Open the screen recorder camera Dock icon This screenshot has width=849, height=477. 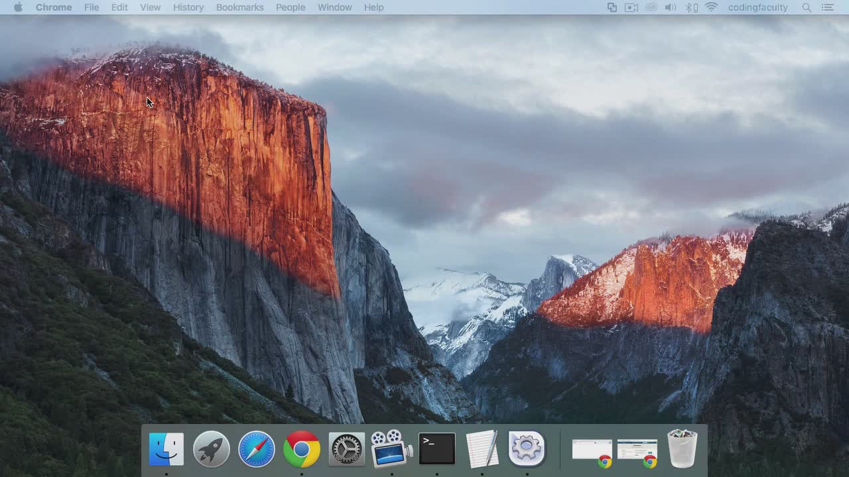point(391,449)
